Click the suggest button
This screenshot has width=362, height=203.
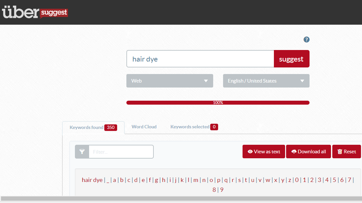point(291,59)
